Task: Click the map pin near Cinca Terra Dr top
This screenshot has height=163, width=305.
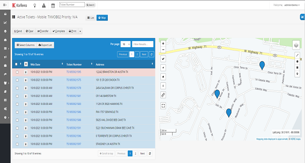Action: 262,65
